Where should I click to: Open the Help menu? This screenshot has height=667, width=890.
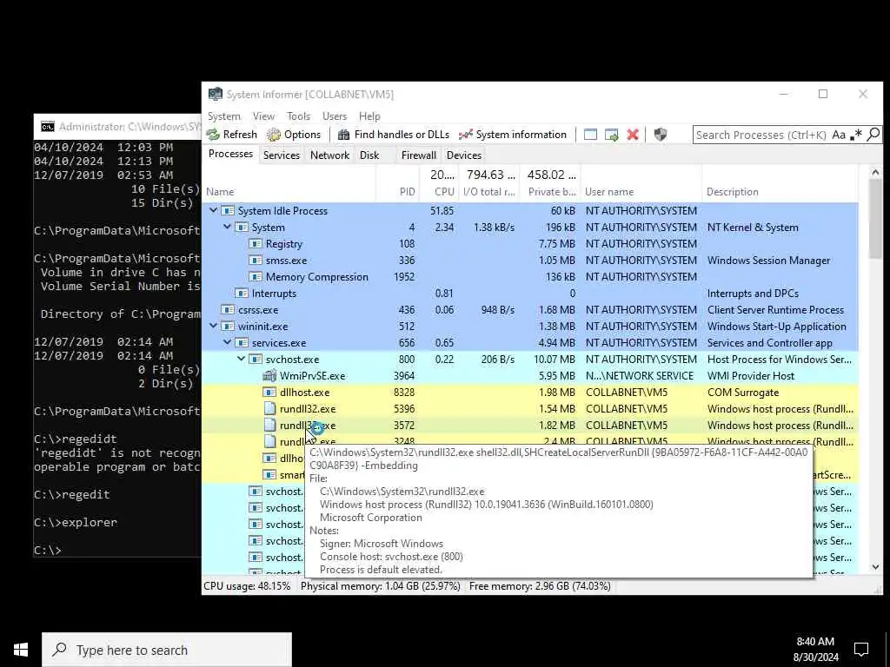pyautogui.click(x=369, y=116)
